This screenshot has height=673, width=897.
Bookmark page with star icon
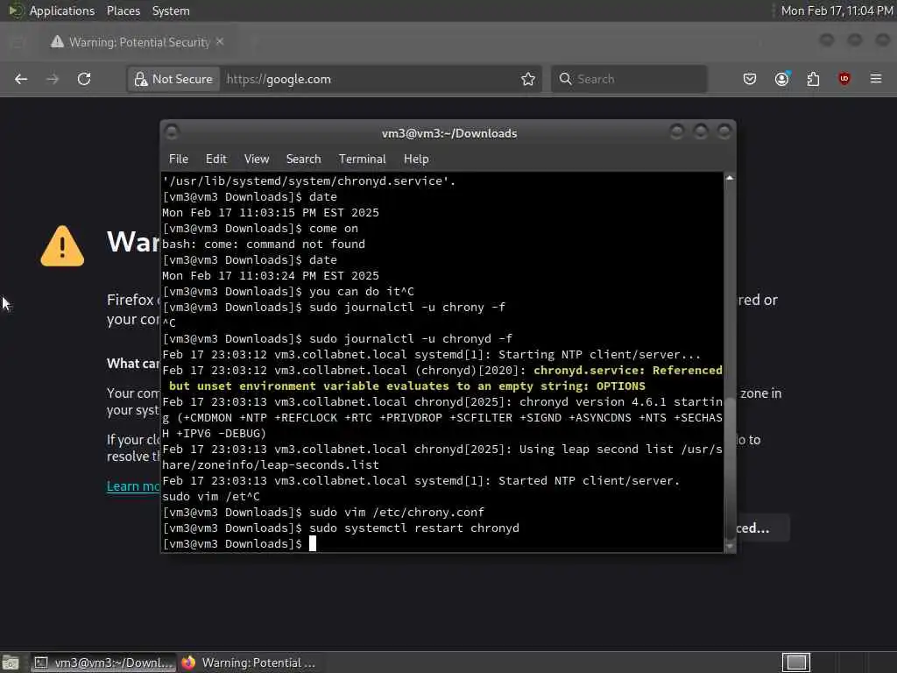point(528,79)
